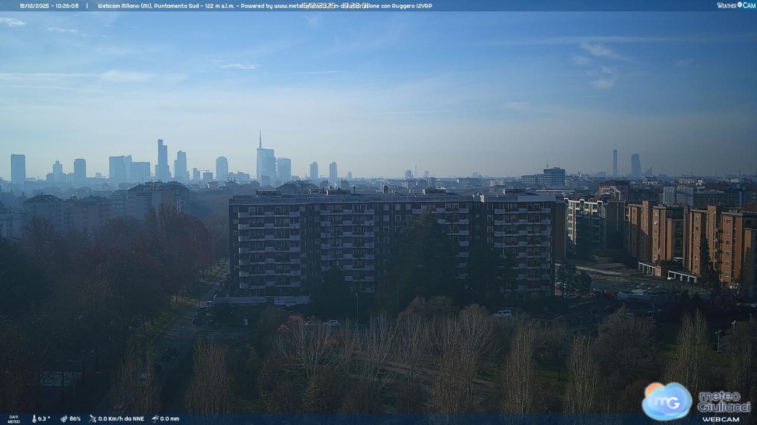Click the humidity droplets icon
Image resolution: width=757 pixels, height=425 pixels.
64,419
